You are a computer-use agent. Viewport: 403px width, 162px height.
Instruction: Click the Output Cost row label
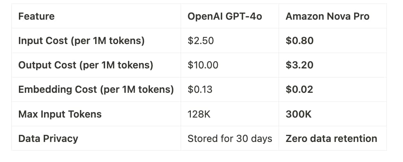click(x=85, y=65)
